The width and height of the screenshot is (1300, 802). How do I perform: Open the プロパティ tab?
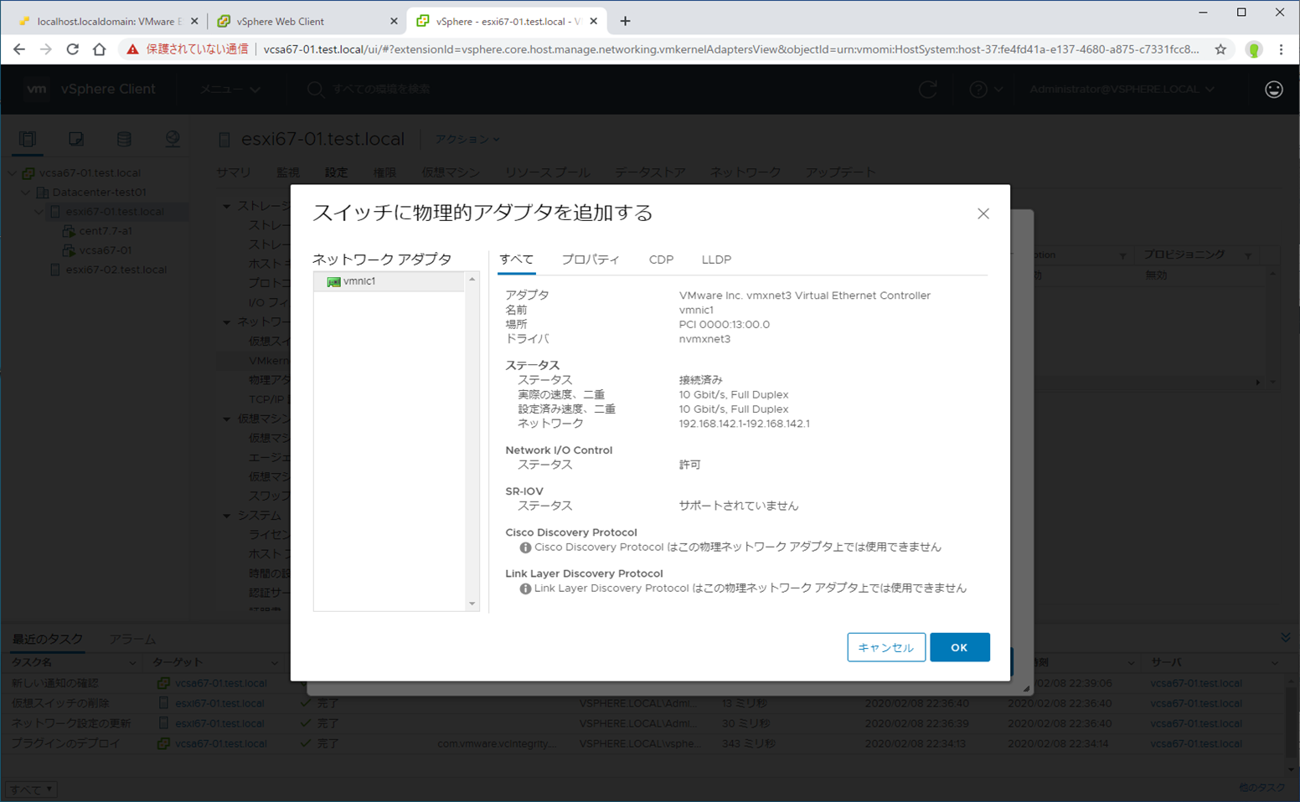591,260
